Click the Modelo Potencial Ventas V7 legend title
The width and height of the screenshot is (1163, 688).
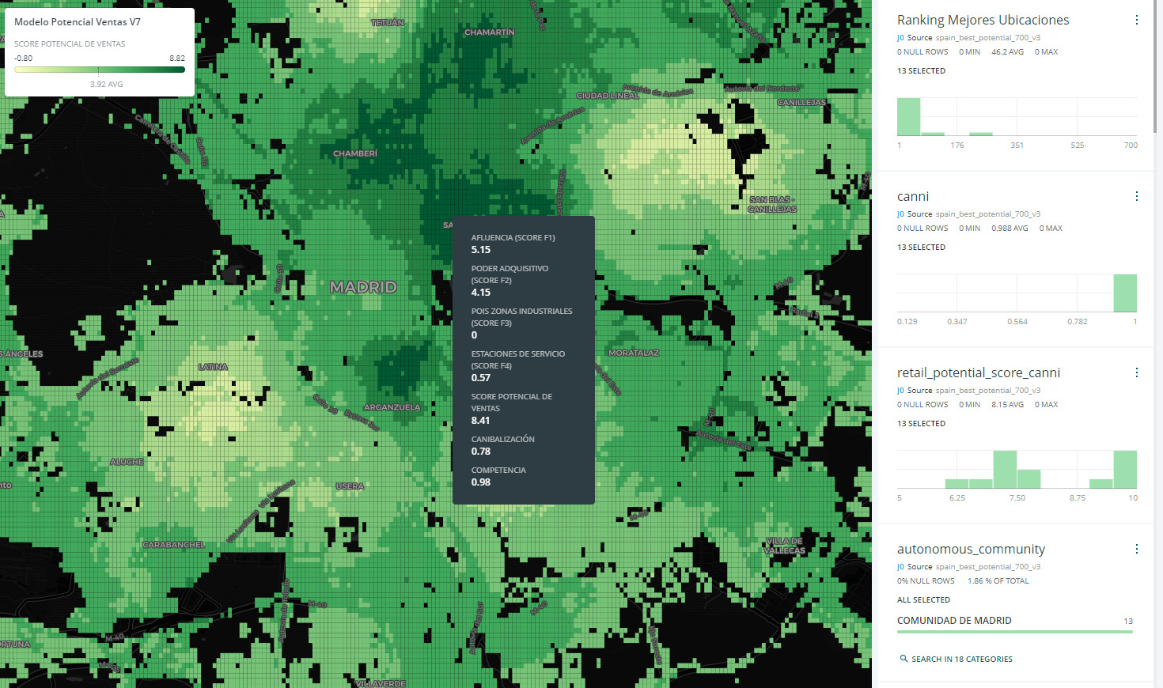[x=78, y=22]
